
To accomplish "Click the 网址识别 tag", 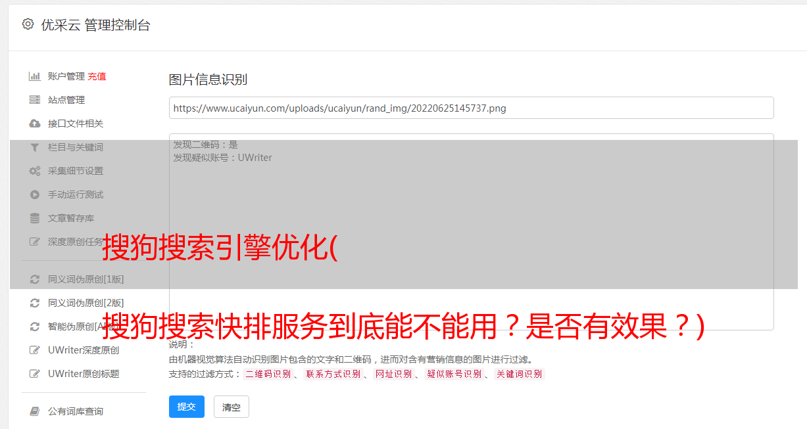I will click(393, 374).
